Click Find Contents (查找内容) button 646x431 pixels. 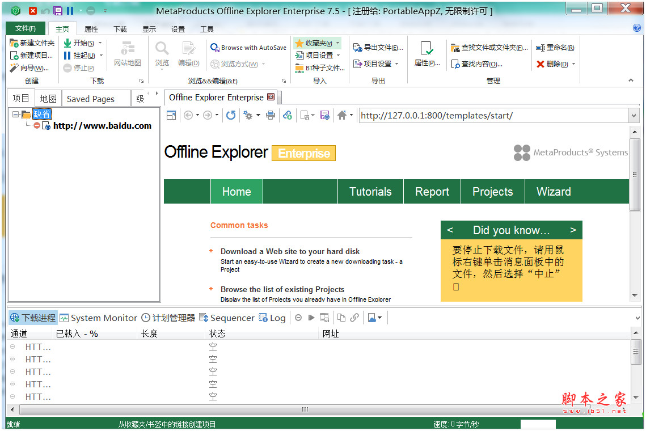click(476, 64)
